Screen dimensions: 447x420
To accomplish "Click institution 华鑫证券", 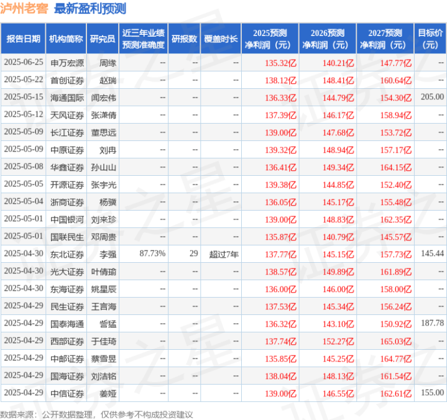I will coord(67,167).
